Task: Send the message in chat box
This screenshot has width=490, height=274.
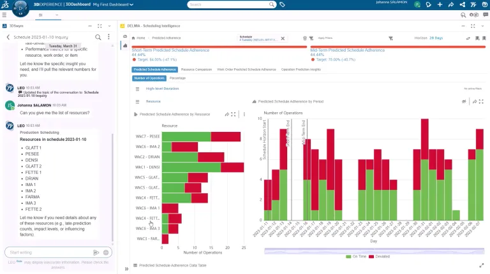Action: [96, 252]
